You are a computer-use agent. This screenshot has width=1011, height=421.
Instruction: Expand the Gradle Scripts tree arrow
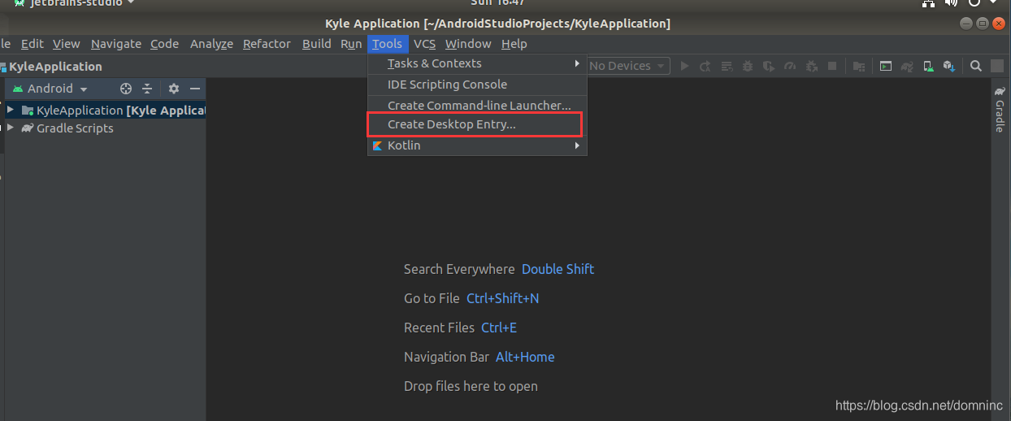[11, 128]
